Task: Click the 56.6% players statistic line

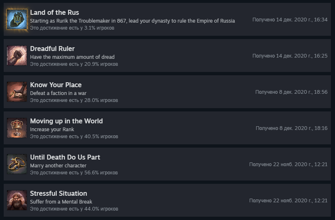Action: pyautogui.click(x=74, y=173)
